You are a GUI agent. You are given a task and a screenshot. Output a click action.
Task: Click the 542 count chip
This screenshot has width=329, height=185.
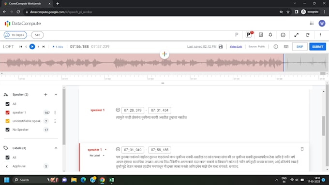click(x=37, y=35)
